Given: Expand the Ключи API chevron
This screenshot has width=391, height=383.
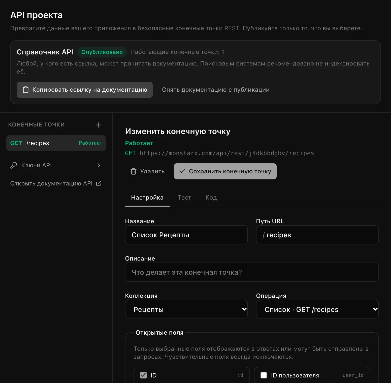Looking at the screenshot, I should [x=99, y=165].
